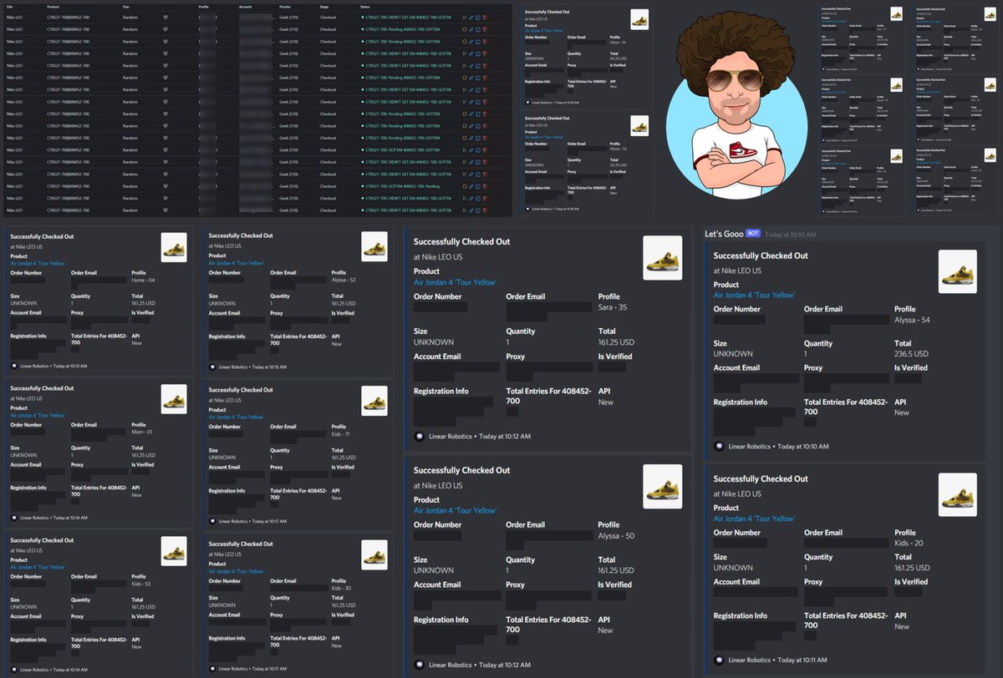Open Air Jordan 4 link on Alyssa - 52 card

236,263
